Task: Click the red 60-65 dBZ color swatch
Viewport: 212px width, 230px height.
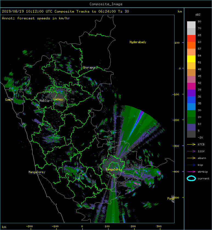Action: (x=191, y=38)
